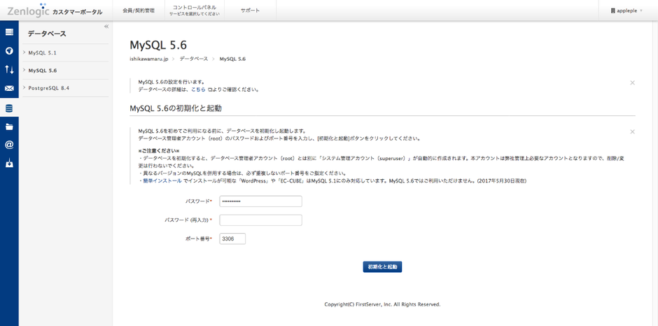This screenshot has height=326, width=658.
Task: Open the appleple user dropdown
Action: pyautogui.click(x=626, y=11)
